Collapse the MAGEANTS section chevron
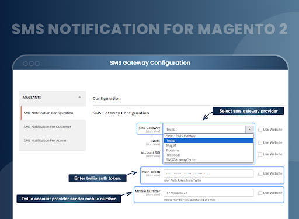Image resolution: width=299 pixels, height=219 pixels. (x=79, y=98)
